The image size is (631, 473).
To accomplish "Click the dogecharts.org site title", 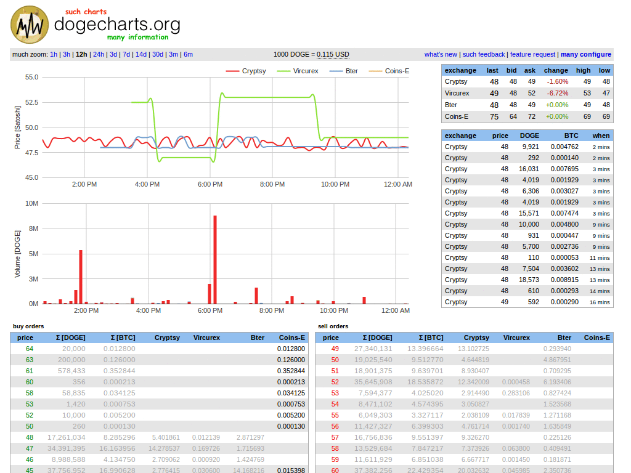I will 117,24.
